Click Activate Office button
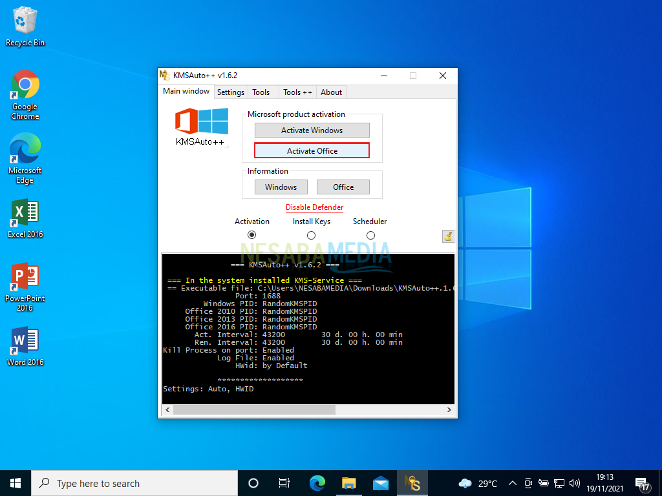 click(x=312, y=150)
